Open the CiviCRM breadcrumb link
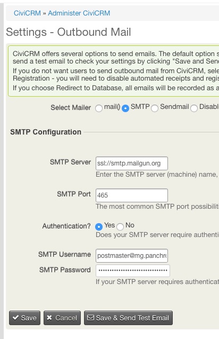The width and height of the screenshot is (219, 339). point(27,13)
